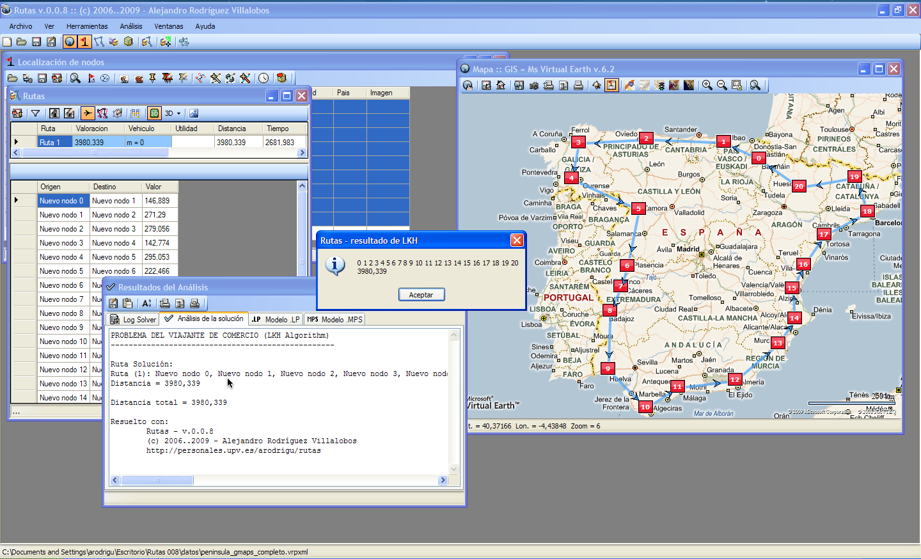Toggle the red flag nodes button
The height and width of the screenshot is (559, 921).
(84, 42)
